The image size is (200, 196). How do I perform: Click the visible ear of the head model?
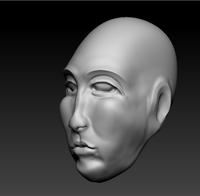coord(162,102)
